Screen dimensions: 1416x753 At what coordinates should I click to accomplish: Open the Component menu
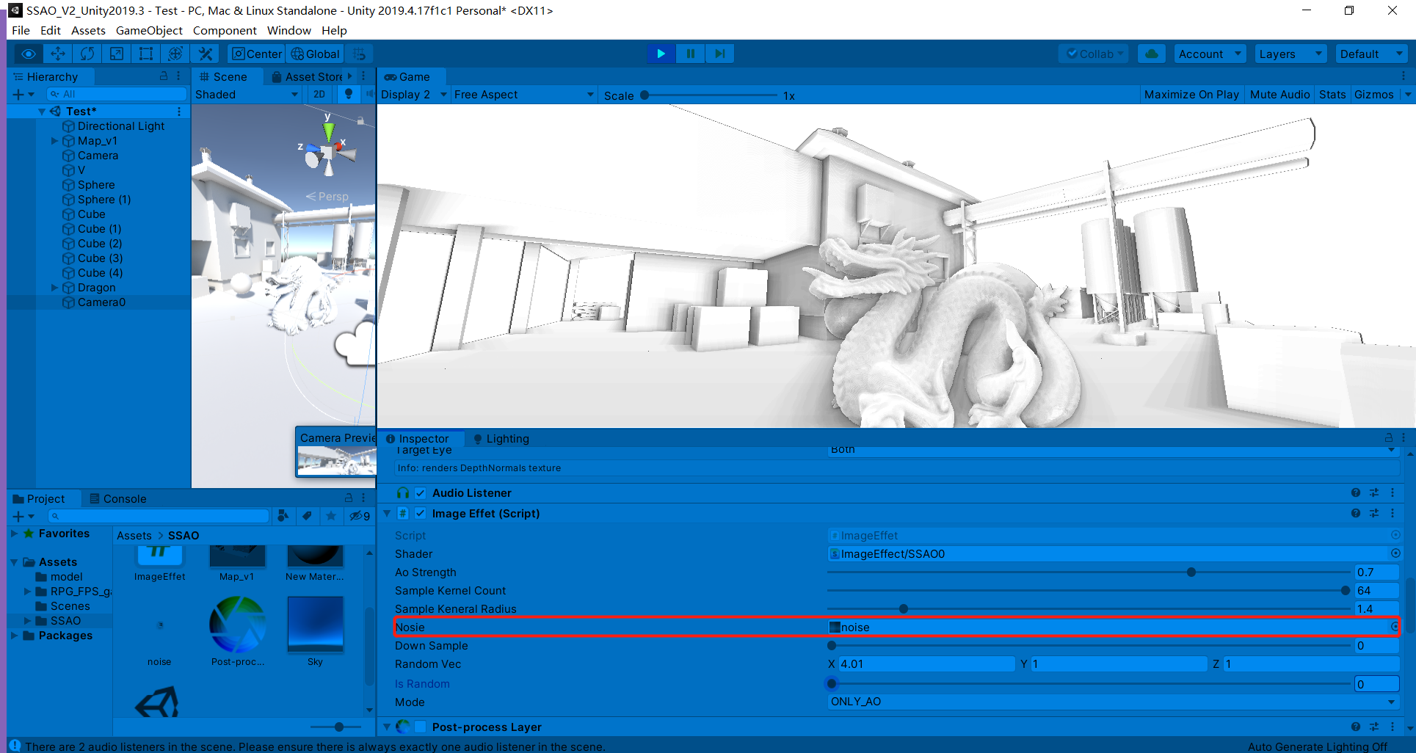(225, 30)
